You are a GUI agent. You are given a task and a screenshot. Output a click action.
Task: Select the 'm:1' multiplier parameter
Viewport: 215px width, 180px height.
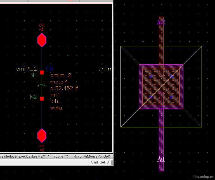click(x=55, y=95)
